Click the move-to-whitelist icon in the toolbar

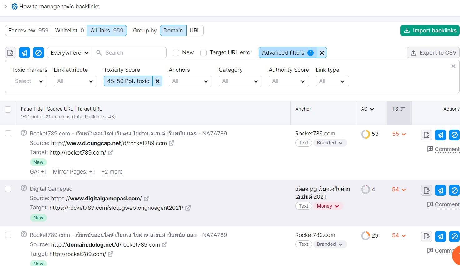click(x=11, y=53)
